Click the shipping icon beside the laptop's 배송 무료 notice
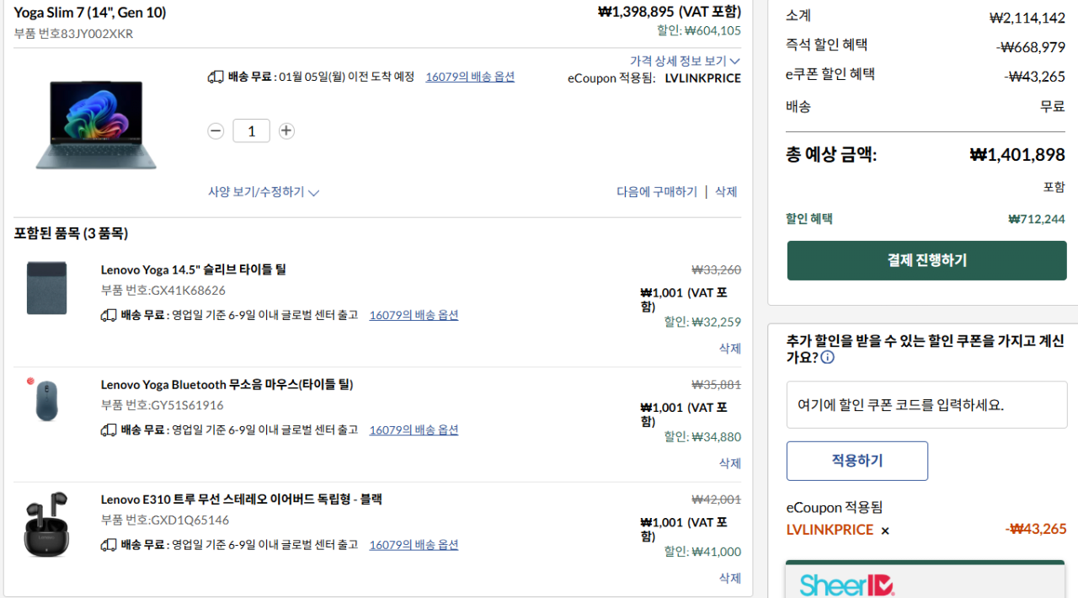Viewport: 1078px width, 598px height. point(216,76)
